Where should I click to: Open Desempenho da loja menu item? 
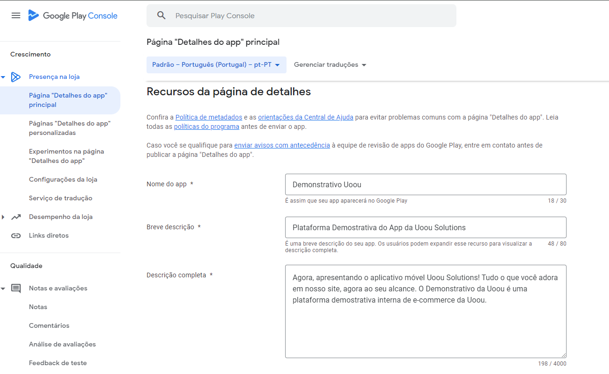click(61, 217)
